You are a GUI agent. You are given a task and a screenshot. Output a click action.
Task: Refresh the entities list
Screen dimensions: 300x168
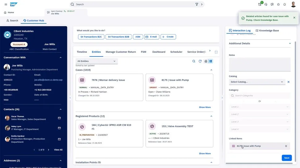pyautogui.click(x=200, y=61)
